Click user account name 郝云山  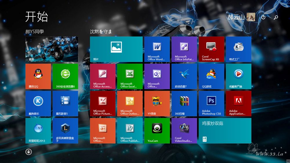[x=236, y=17]
